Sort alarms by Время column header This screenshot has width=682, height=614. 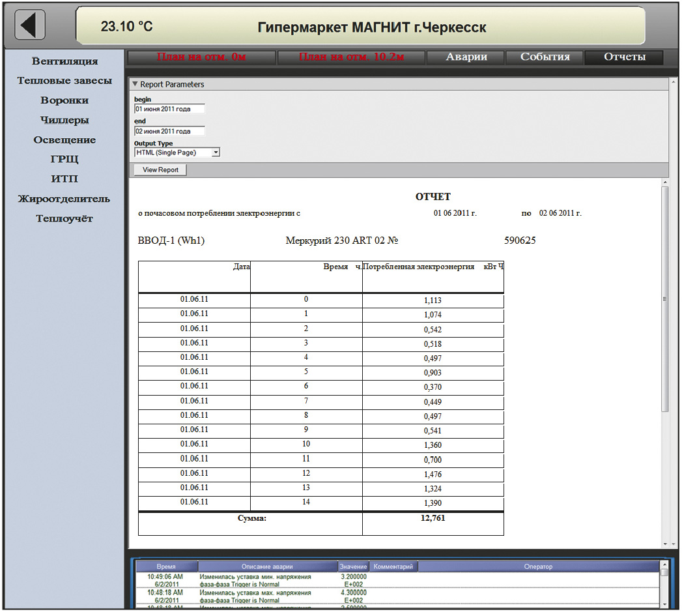[x=166, y=566]
